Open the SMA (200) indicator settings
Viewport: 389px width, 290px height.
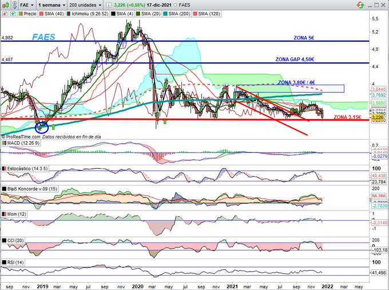pyautogui.click(x=179, y=14)
